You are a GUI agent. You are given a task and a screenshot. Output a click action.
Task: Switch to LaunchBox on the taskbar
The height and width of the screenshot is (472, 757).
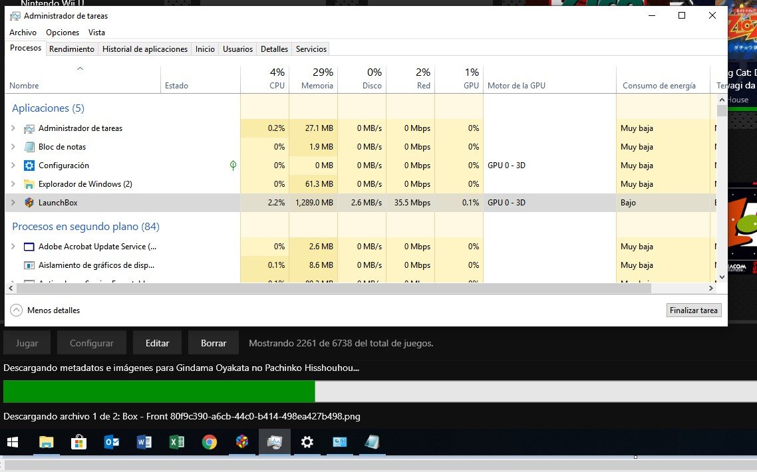tap(242, 442)
